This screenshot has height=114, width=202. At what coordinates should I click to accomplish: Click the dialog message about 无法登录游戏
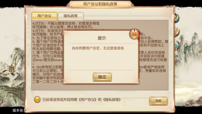pos(98,48)
